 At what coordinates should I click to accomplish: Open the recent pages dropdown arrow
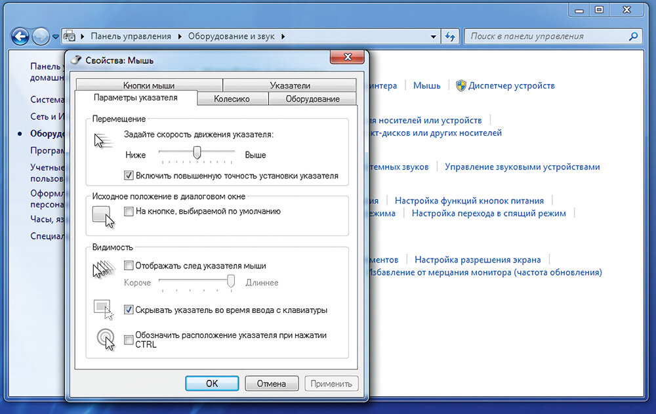click(x=56, y=37)
